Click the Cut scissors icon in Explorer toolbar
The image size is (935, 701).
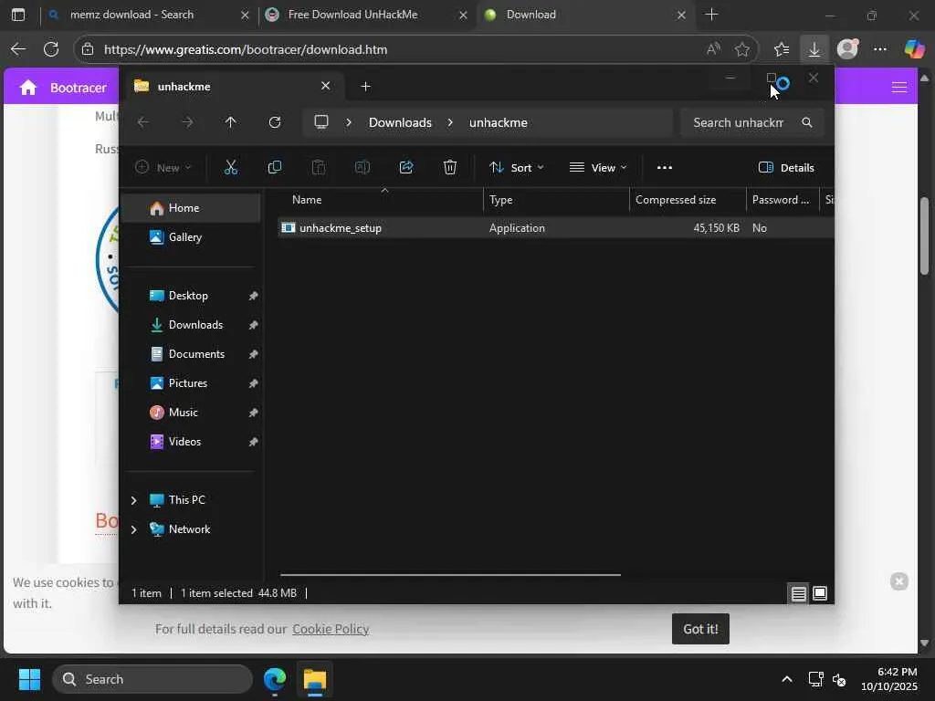tap(231, 168)
